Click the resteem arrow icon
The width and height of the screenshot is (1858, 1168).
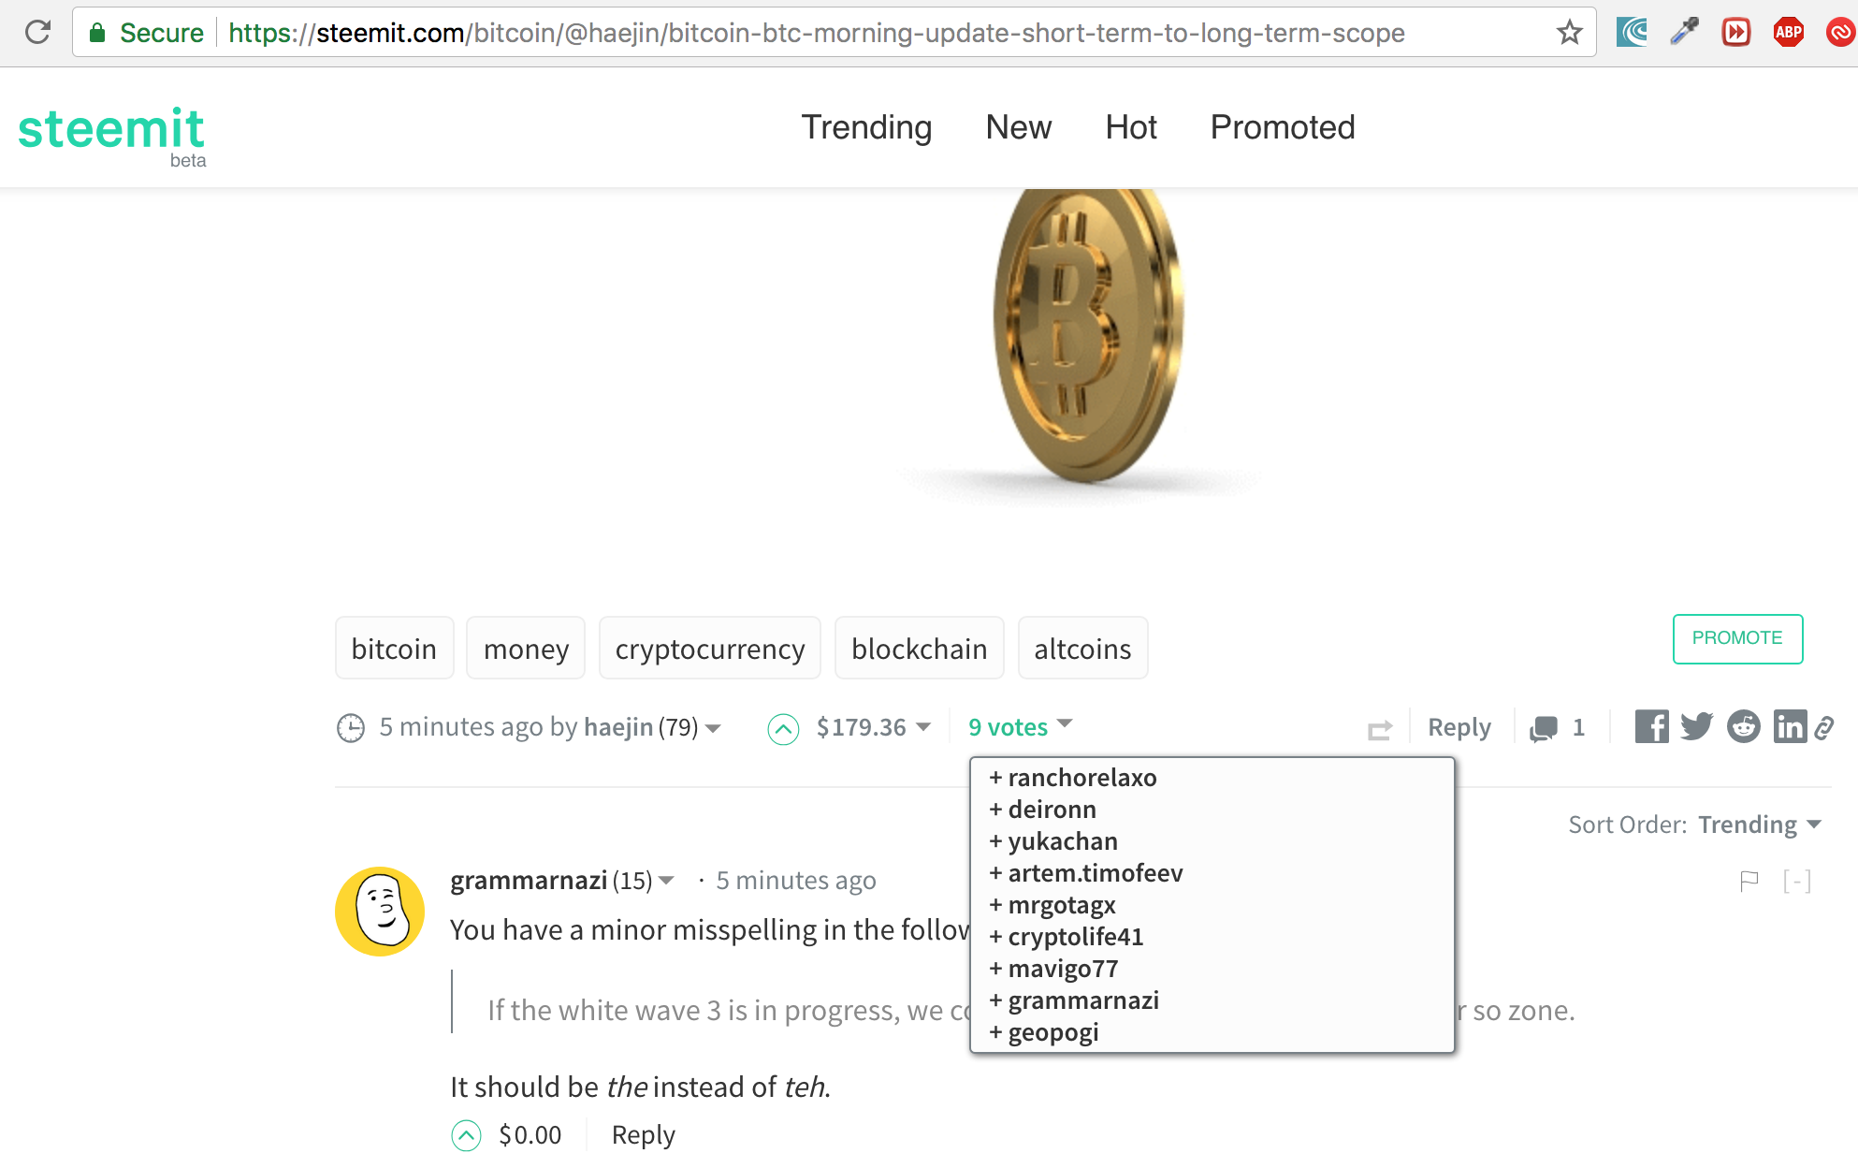(1380, 729)
